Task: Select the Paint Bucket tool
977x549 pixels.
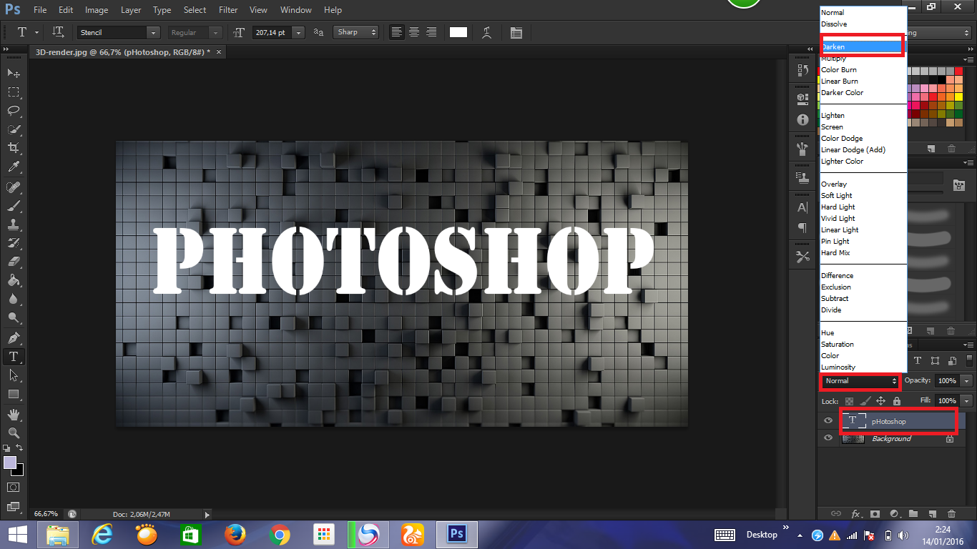Action: 14,280
